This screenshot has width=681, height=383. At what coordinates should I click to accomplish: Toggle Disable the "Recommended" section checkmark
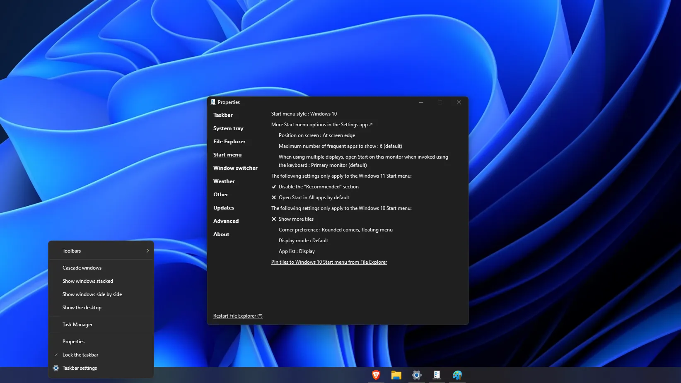point(274,187)
